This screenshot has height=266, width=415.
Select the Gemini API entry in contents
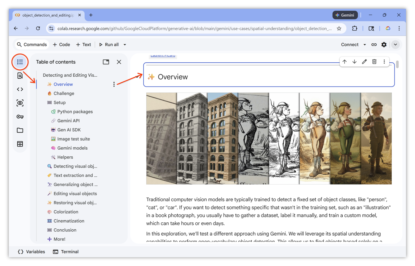(68, 121)
